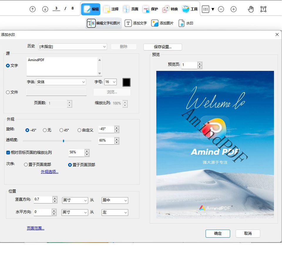Click 60% opacity input field
The height and width of the screenshot is (259, 282).
[106, 141]
